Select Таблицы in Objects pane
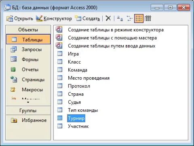Viewport: 194px width, 146px height. coord(28,39)
